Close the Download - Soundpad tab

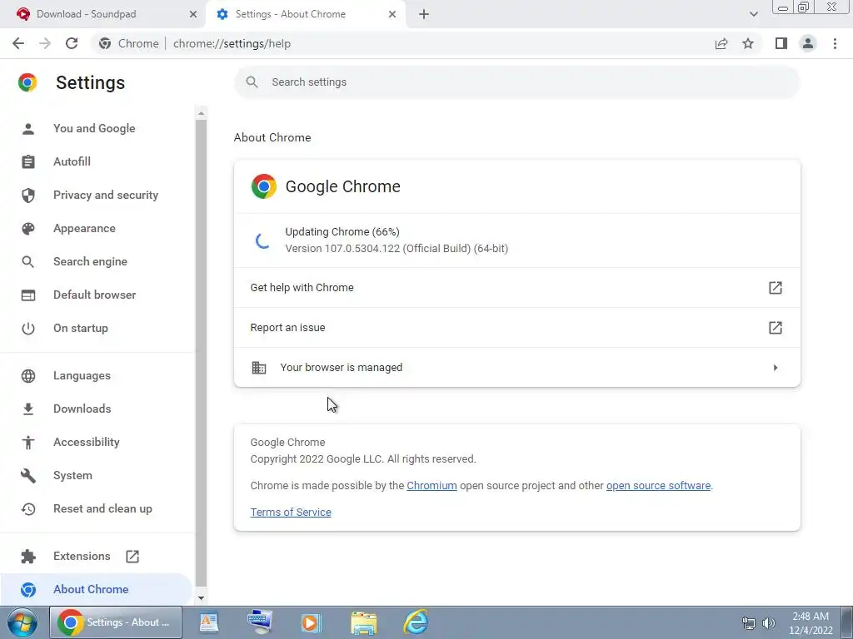pyautogui.click(x=193, y=14)
